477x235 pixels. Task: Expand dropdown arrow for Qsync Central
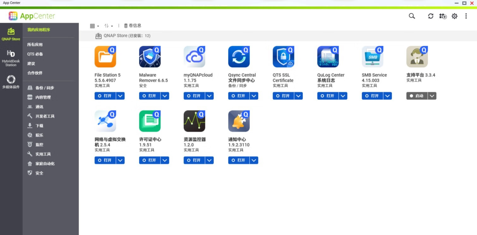254,96
